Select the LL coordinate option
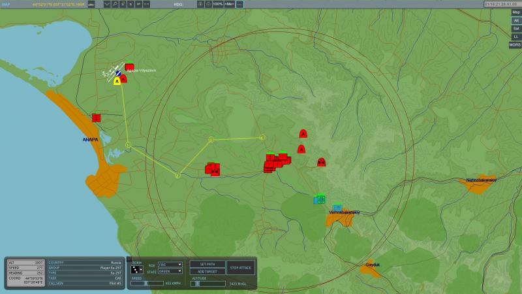This screenshot has width=522, height=294. tap(515, 37)
